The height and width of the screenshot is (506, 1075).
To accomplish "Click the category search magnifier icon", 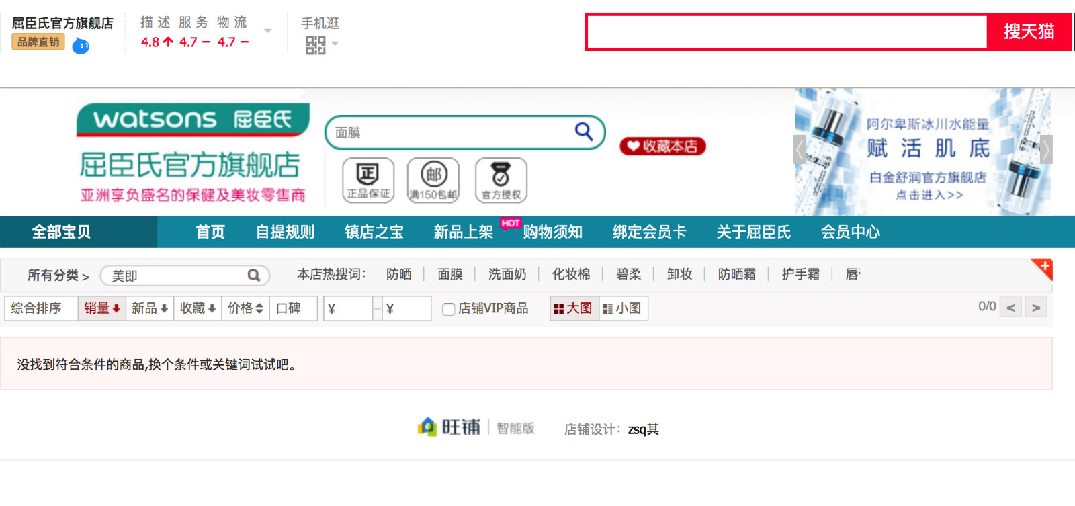I will (254, 275).
